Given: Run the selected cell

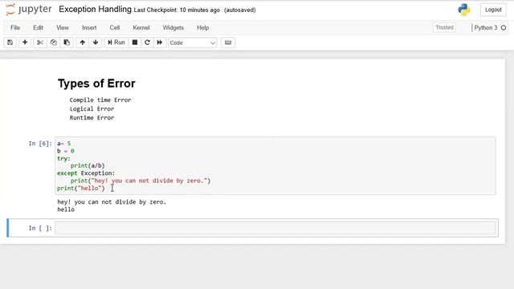Looking at the screenshot, I should point(116,43).
